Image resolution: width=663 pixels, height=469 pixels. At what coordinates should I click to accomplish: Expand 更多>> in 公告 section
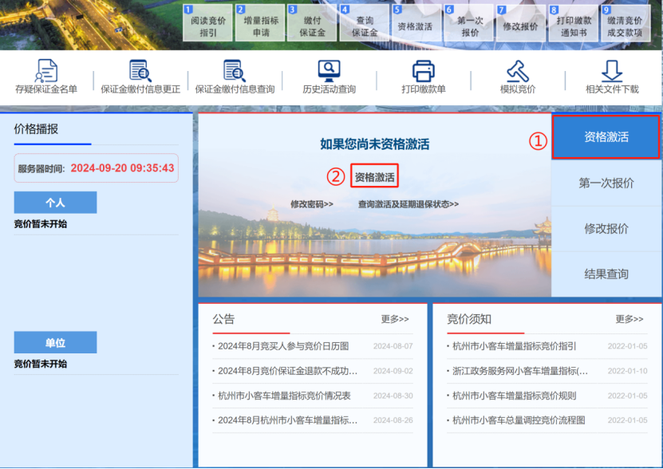395,319
